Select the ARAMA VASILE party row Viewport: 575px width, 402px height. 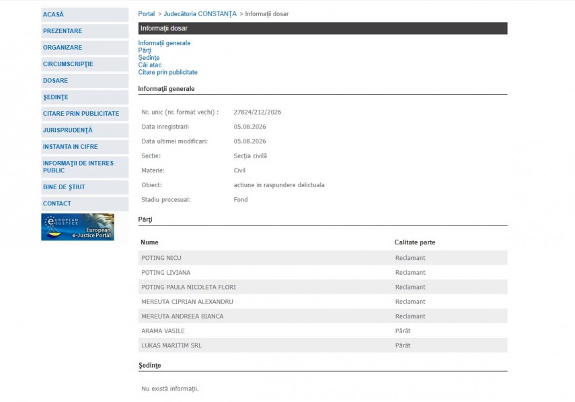coord(323,331)
